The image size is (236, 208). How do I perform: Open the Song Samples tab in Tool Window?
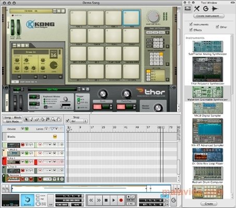coord(215,8)
